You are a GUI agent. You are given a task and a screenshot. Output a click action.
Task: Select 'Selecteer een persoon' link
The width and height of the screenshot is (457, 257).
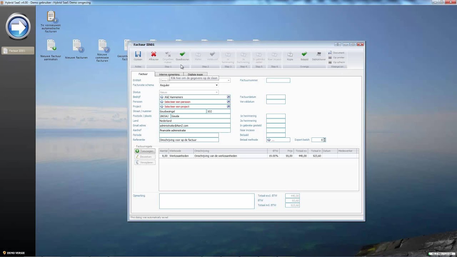click(x=177, y=102)
